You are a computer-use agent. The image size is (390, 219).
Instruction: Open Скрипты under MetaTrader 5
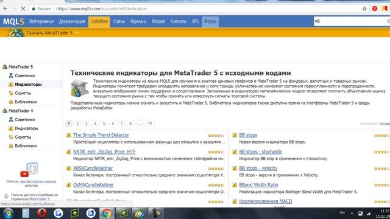tap(23, 93)
